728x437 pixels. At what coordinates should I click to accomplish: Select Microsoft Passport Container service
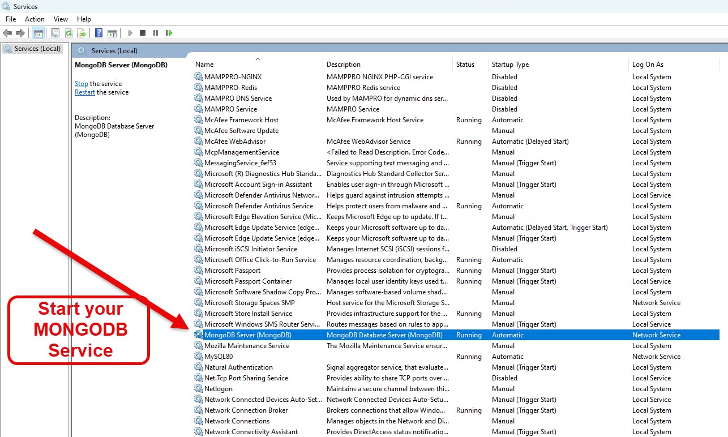coord(248,281)
